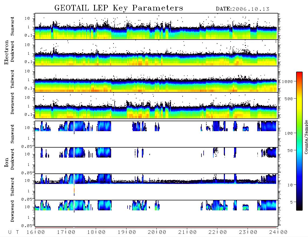The height and width of the screenshot is (237, 308).
Task: Click the Electron Sunward panel label
Action: 12,26
